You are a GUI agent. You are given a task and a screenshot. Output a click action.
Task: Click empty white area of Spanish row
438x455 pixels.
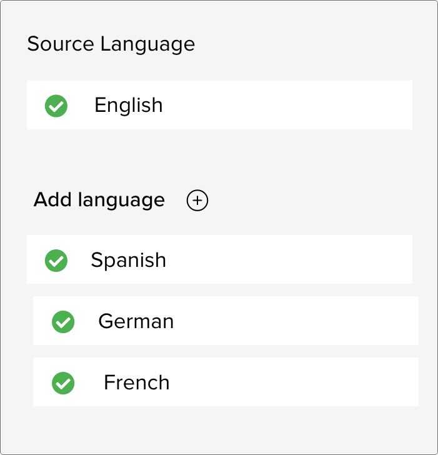click(x=300, y=259)
